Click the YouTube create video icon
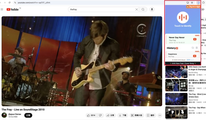The width and height of the screenshot is (206, 120). [x=203, y=9]
